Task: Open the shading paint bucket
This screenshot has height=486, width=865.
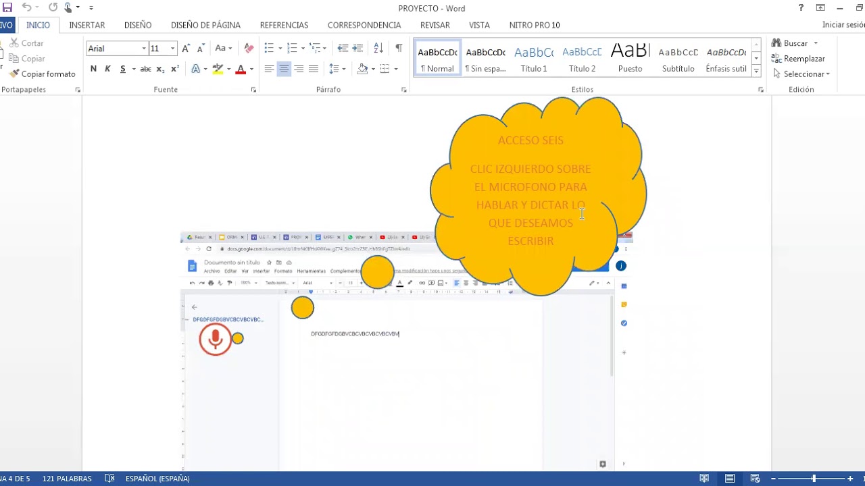Action: pos(363,69)
